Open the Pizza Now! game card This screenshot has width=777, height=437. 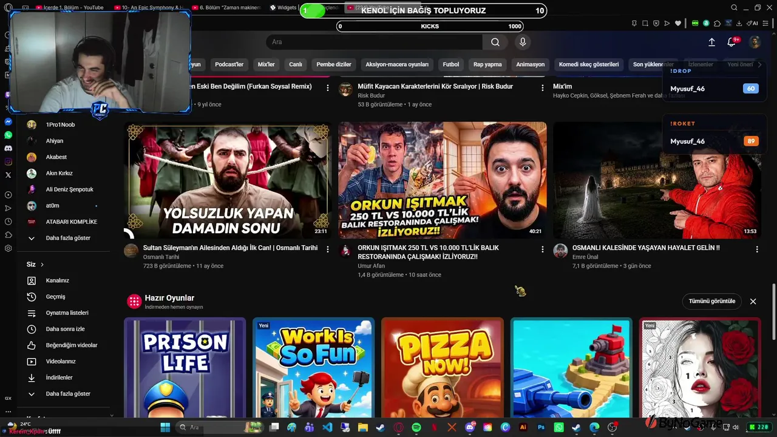(x=443, y=367)
